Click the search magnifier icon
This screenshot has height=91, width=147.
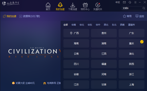click(x=144, y=8)
